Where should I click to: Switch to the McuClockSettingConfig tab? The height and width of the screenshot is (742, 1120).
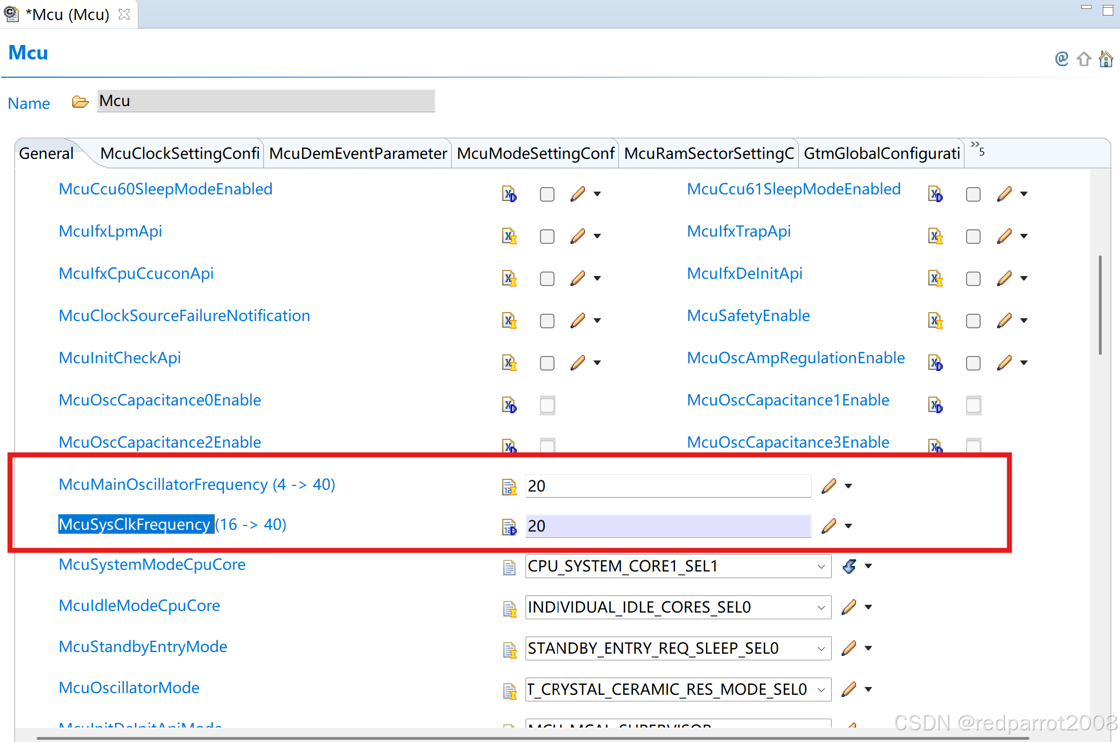(x=179, y=153)
